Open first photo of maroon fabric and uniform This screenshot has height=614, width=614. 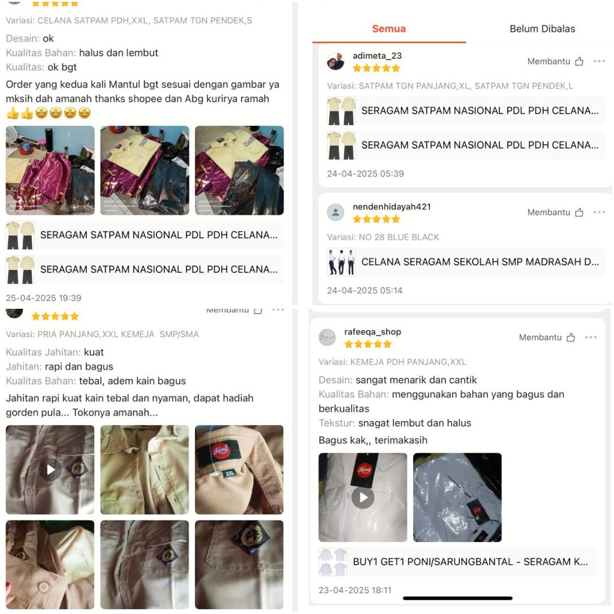[x=50, y=170]
